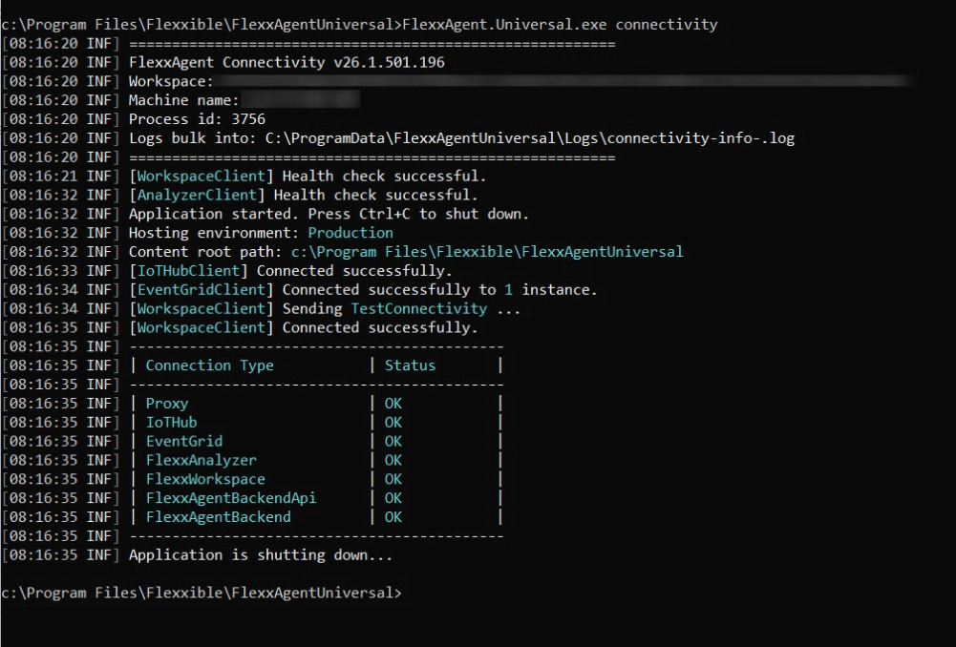Click the [IoTHubClient] log tag

pyautogui.click(x=190, y=271)
